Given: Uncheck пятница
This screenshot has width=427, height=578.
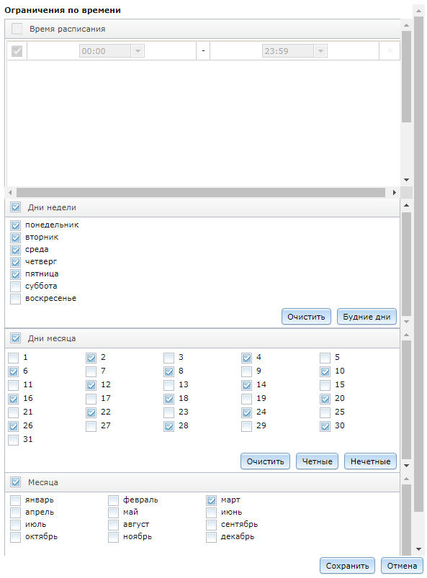Looking at the screenshot, I should (16, 274).
